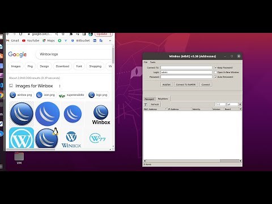Screen dimensions: 272x204
Task: Click the WinBox horizontal scrollbar thumb
Action: 229,161
